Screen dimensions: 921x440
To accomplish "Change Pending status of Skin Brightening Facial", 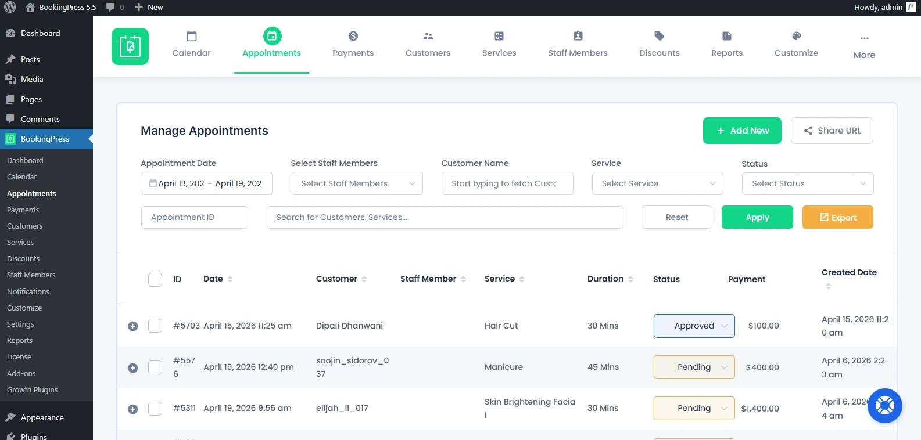I will 694,408.
